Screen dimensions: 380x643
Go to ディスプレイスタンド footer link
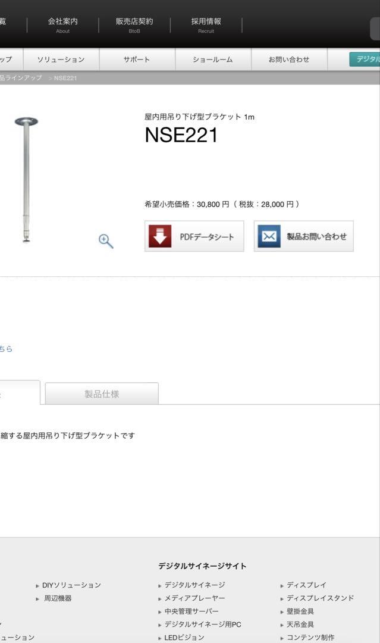coord(320,598)
